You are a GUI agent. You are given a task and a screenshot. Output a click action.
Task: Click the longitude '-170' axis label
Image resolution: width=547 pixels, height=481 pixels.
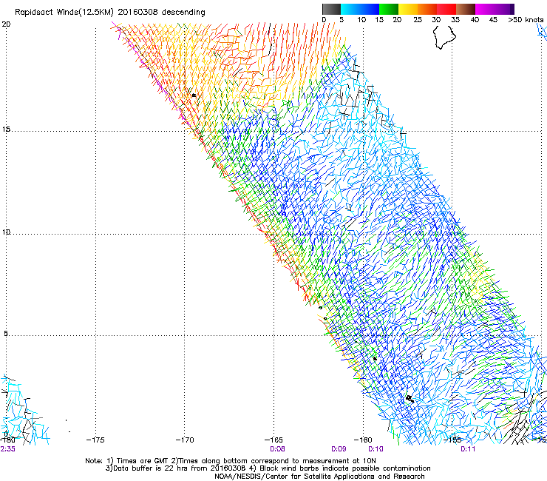[185, 440]
